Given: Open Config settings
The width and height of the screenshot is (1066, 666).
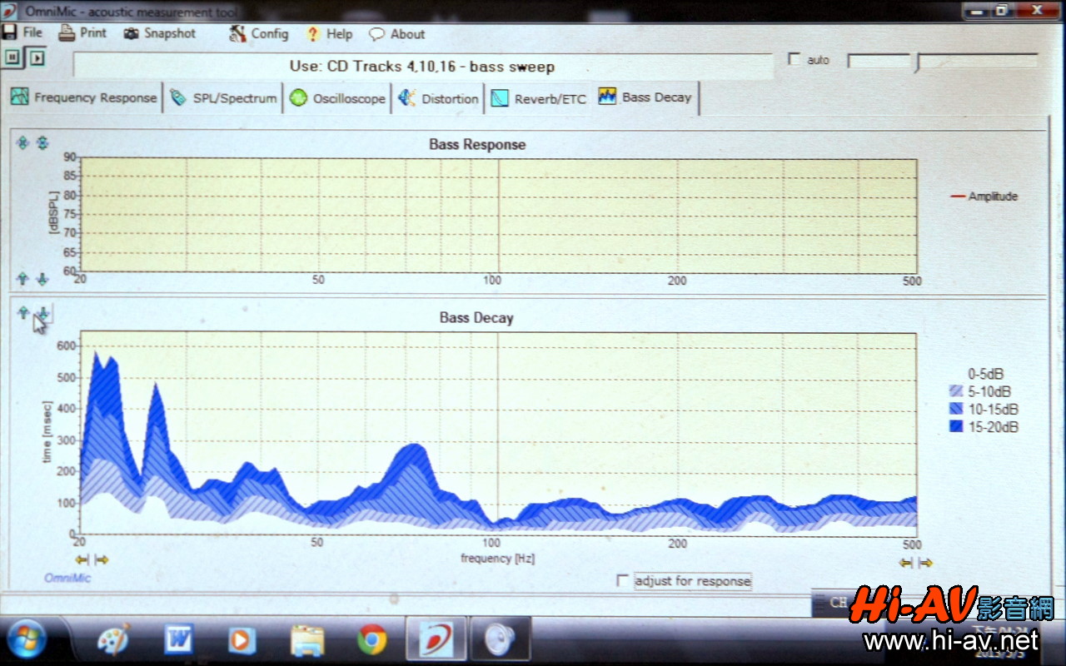Looking at the screenshot, I should pyautogui.click(x=258, y=34).
